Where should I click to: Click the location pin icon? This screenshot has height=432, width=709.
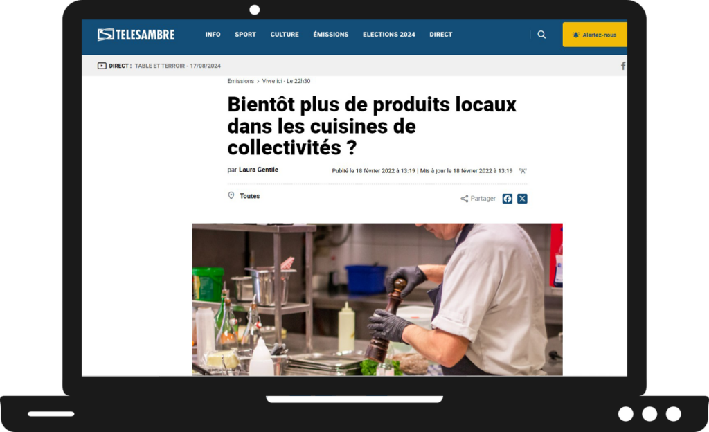click(x=231, y=196)
